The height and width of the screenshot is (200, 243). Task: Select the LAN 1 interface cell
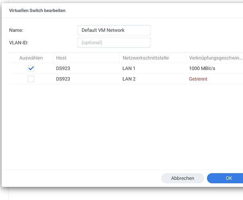[129, 68]
